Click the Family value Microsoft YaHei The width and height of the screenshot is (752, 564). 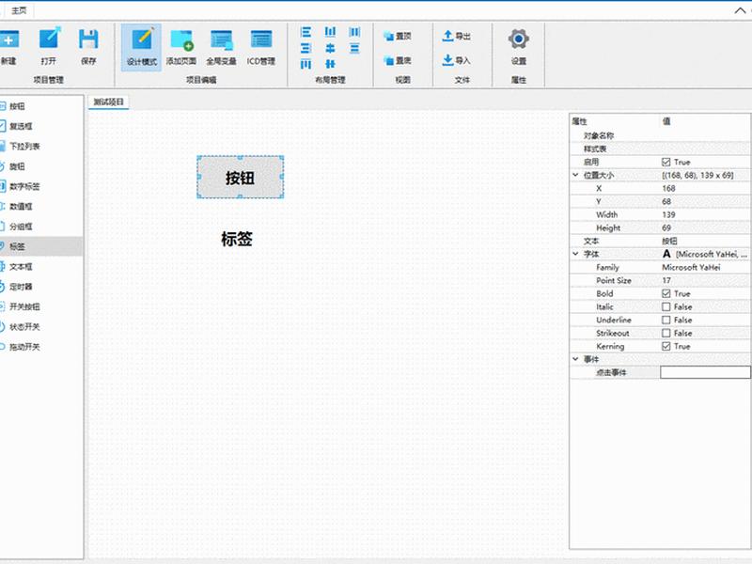point(691,267)
